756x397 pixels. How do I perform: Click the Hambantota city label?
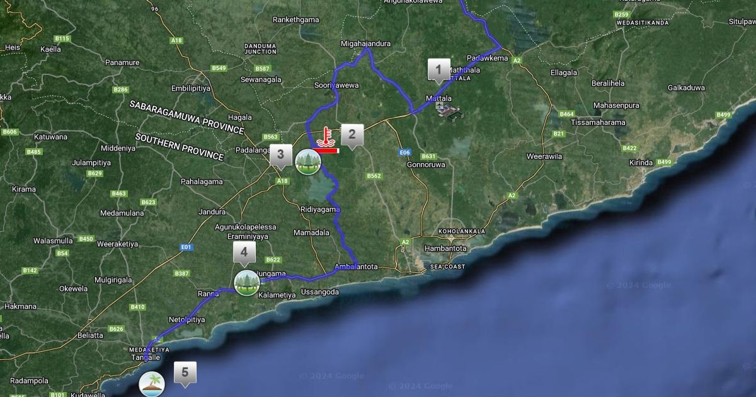coord(446,248)
